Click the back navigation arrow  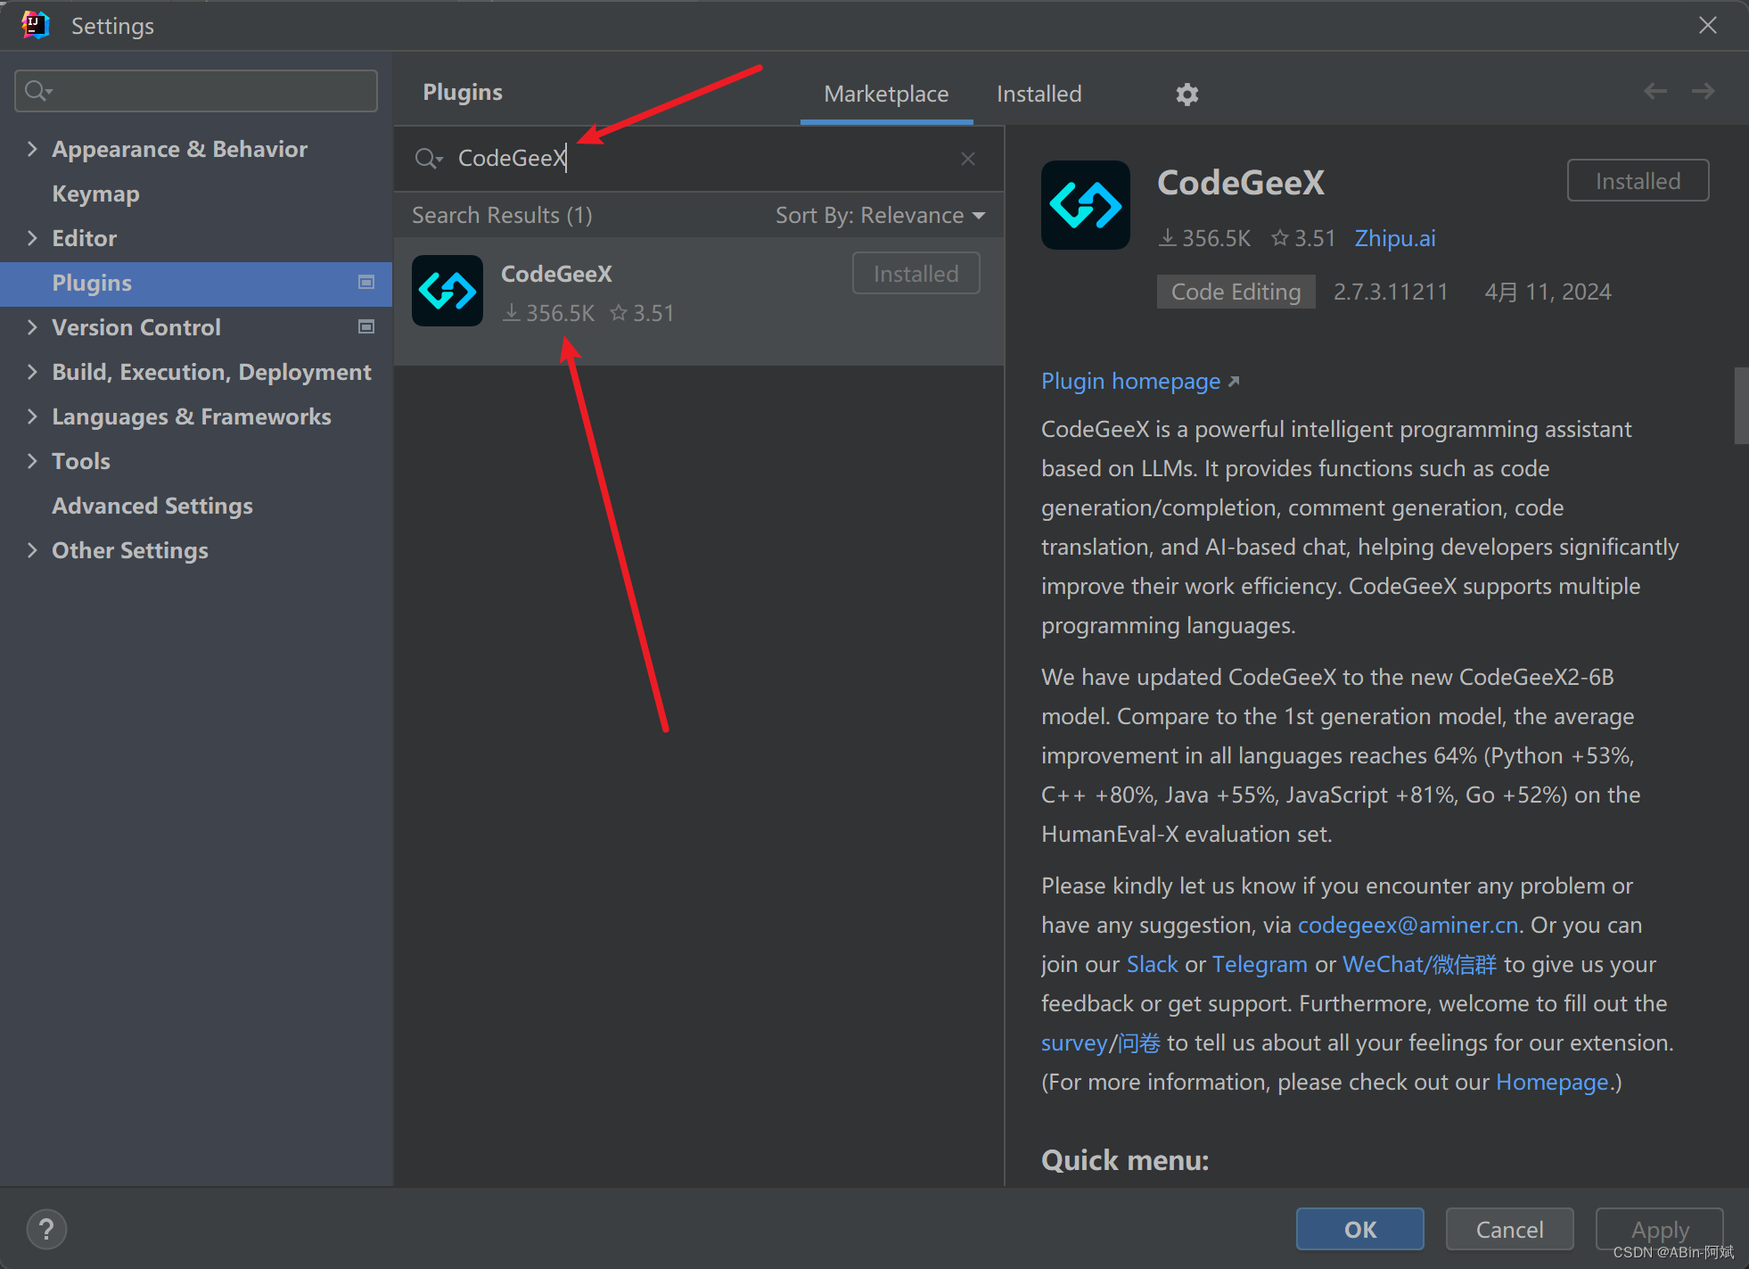click(1655, 91)
